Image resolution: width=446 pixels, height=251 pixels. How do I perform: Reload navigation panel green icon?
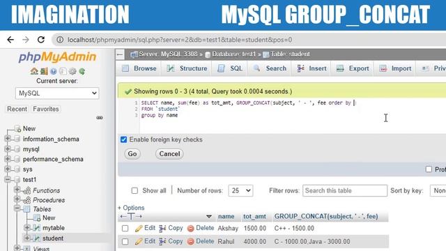click(x=82, y=71)
